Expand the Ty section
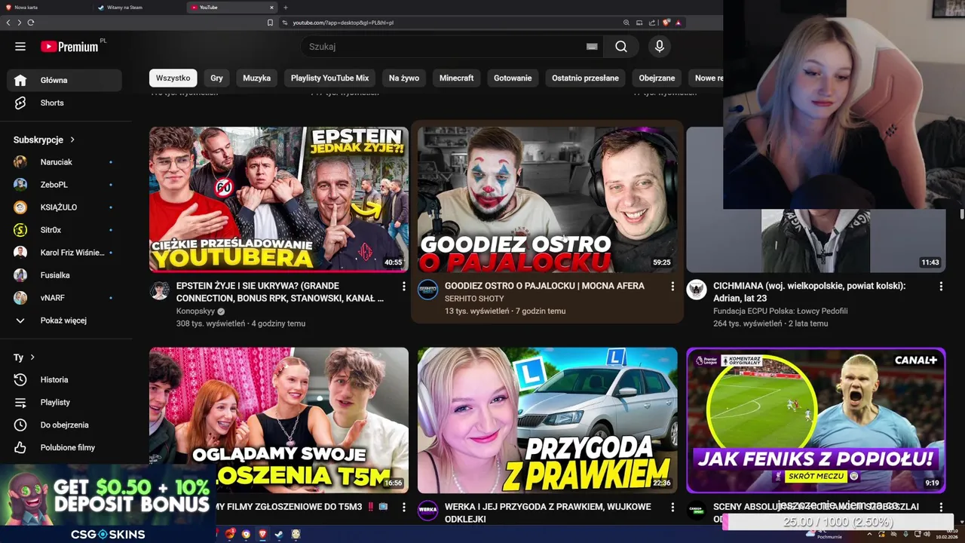Viewport: 965px width, 543px height. 24,357
